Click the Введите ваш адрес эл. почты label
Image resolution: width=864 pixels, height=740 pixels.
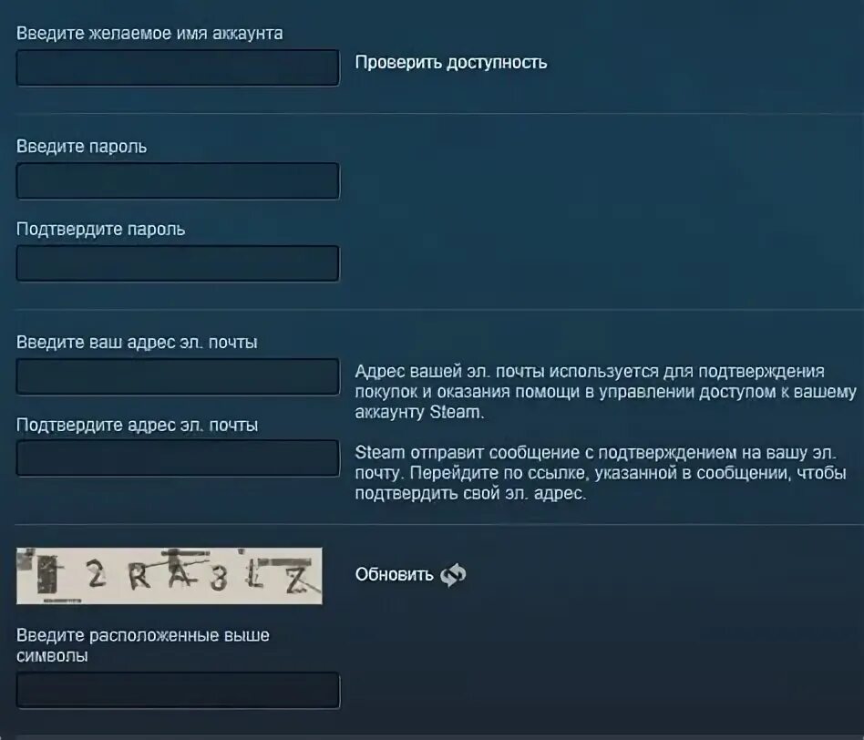138,342
